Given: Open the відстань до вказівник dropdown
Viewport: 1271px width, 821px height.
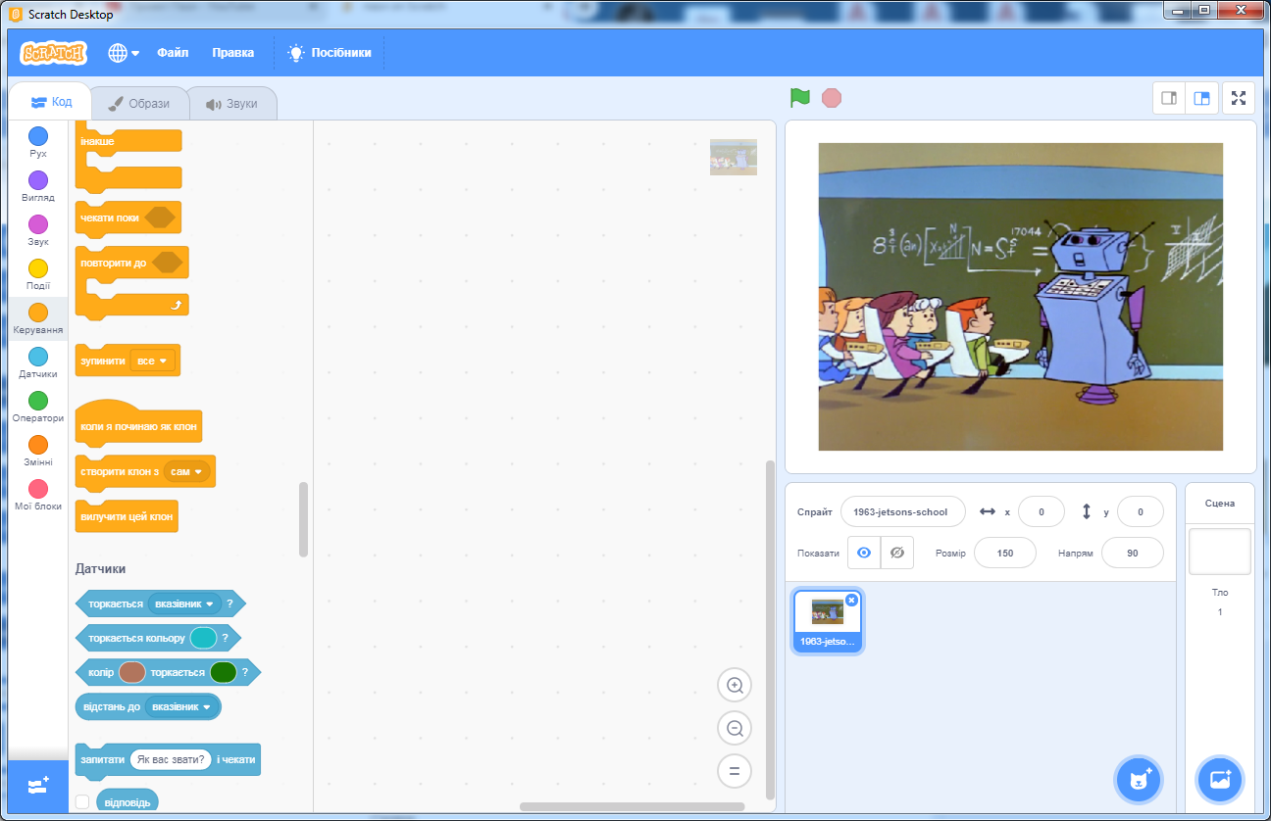Looking at the screenshot, I should pos(181,706).
